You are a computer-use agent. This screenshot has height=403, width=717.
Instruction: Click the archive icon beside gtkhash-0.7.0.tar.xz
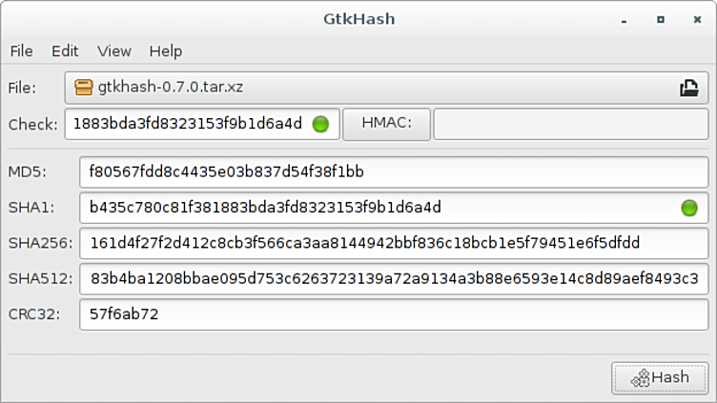tap(84, 88)
